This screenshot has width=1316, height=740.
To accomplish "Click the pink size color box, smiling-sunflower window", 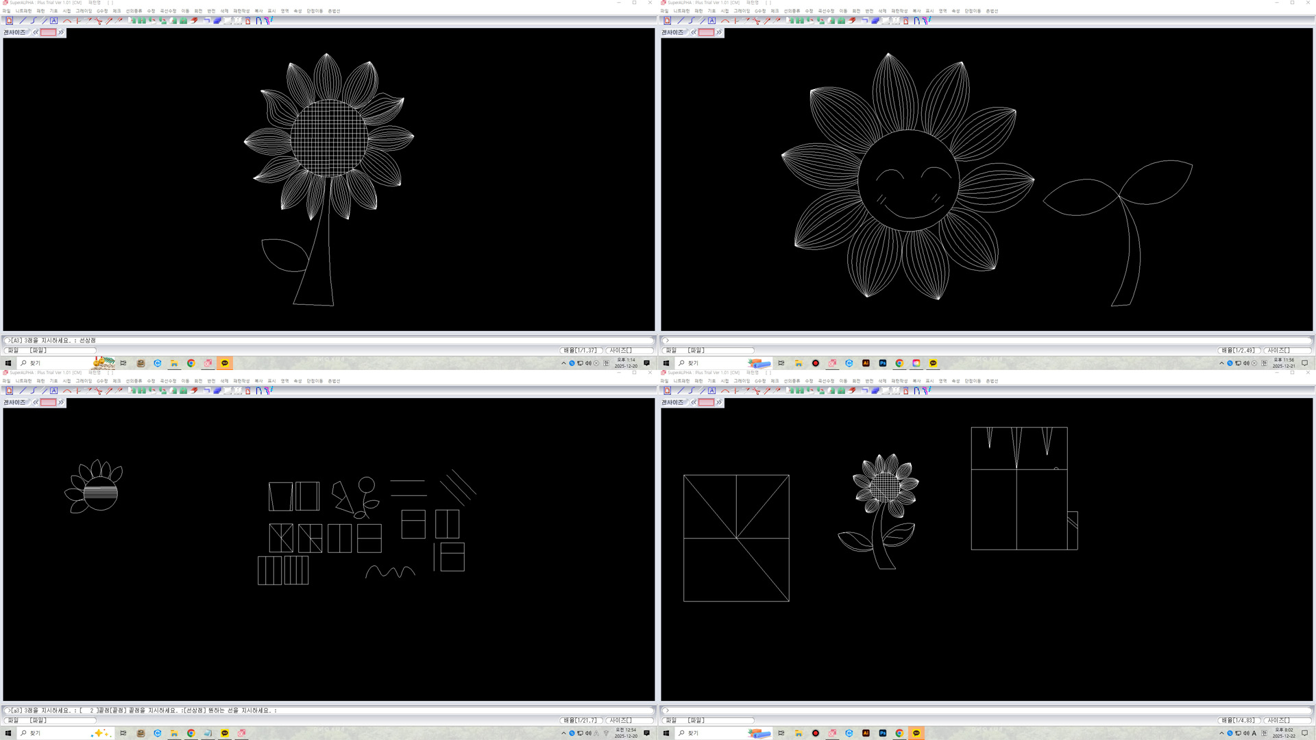I will (x=706, y=32).
